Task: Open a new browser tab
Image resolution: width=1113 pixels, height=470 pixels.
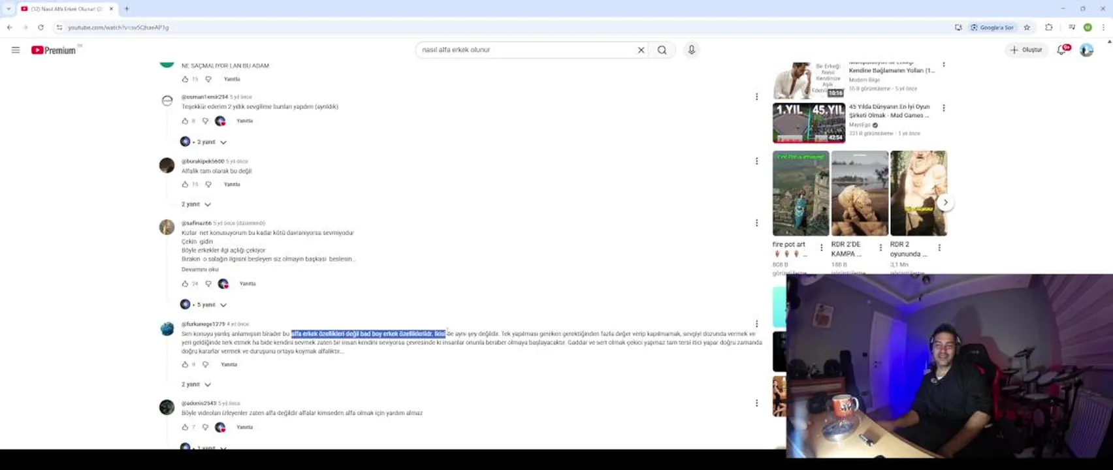Action: point(127,9)
